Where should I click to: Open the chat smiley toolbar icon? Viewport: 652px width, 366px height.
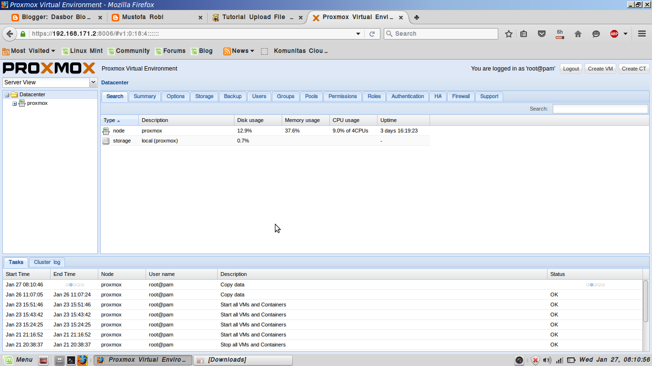[x=596, y=34]
